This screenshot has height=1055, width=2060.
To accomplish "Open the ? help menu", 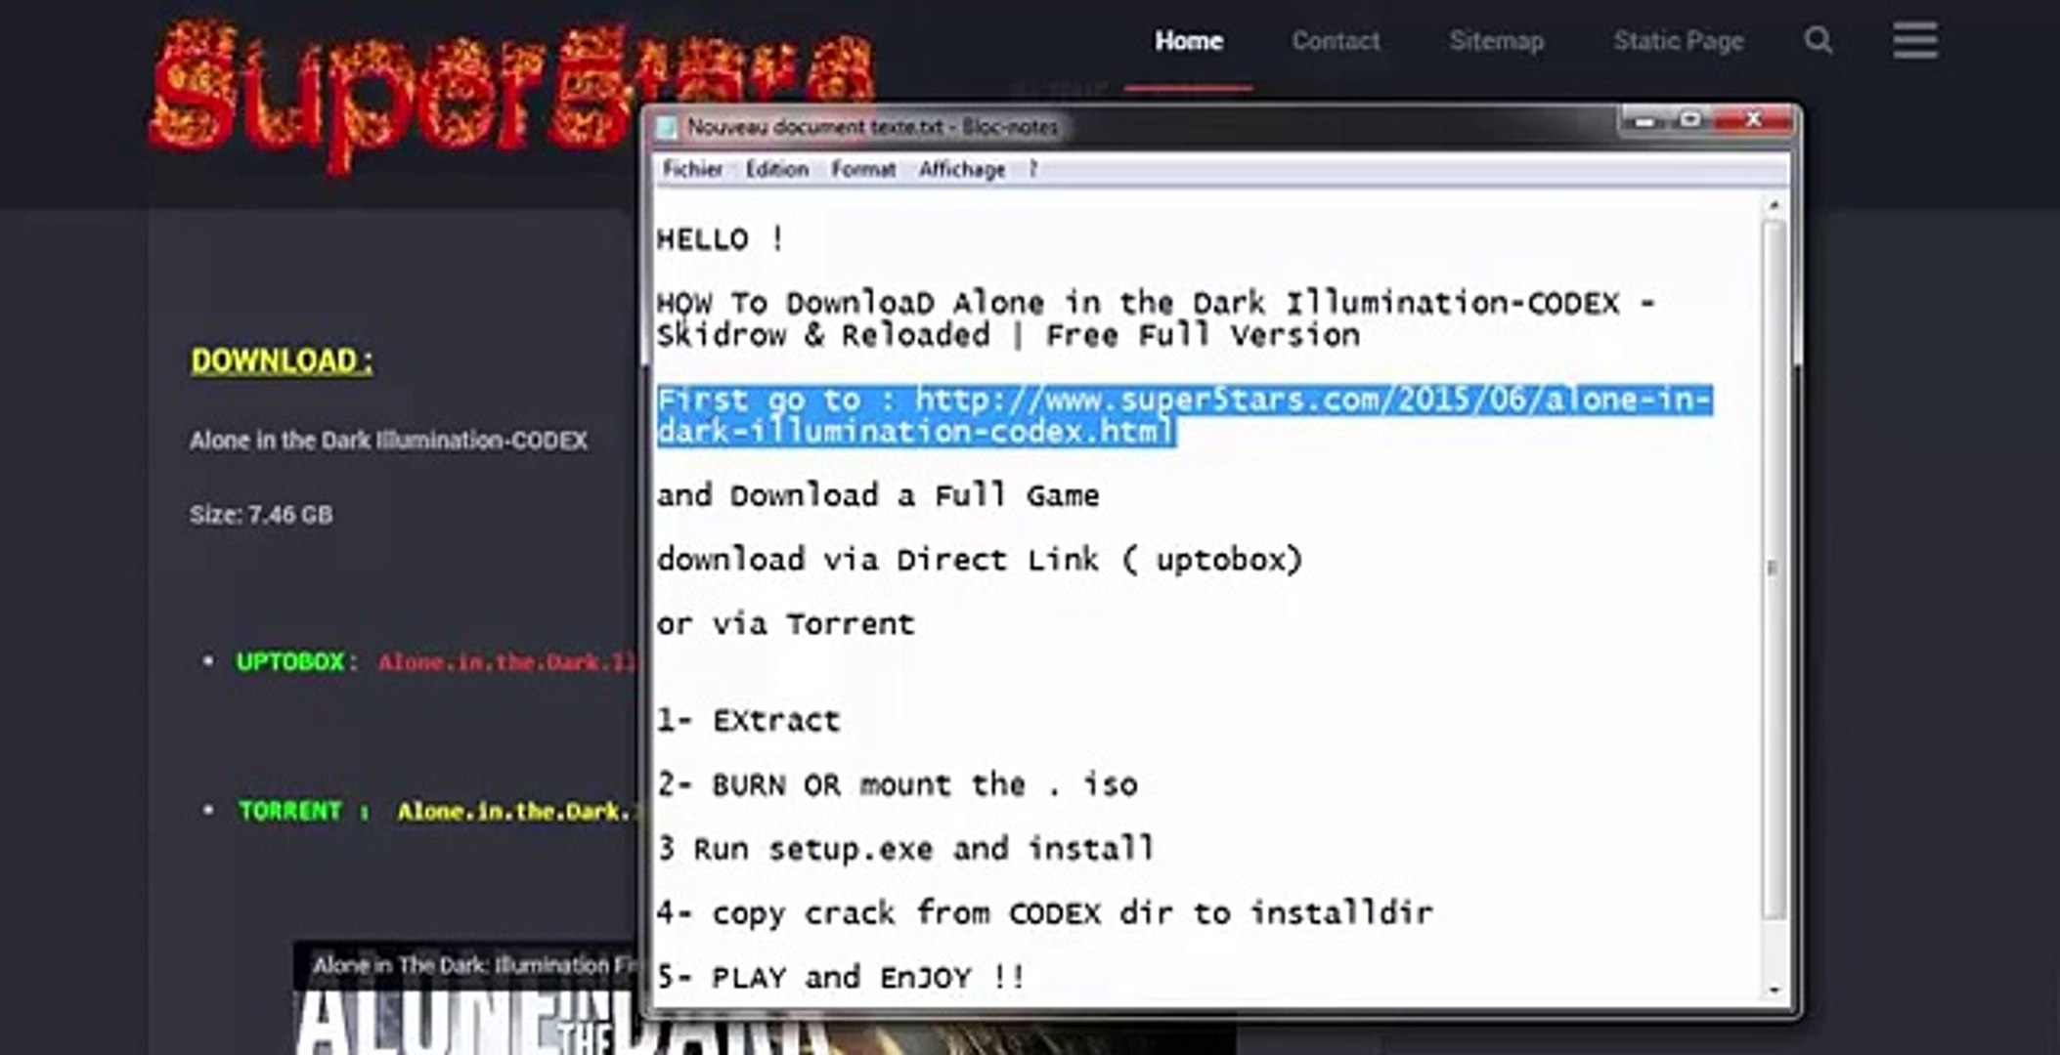I will (1032, 170).
